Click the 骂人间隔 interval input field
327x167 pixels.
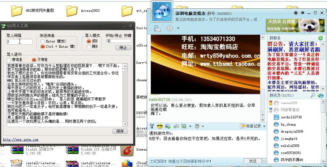20,42
